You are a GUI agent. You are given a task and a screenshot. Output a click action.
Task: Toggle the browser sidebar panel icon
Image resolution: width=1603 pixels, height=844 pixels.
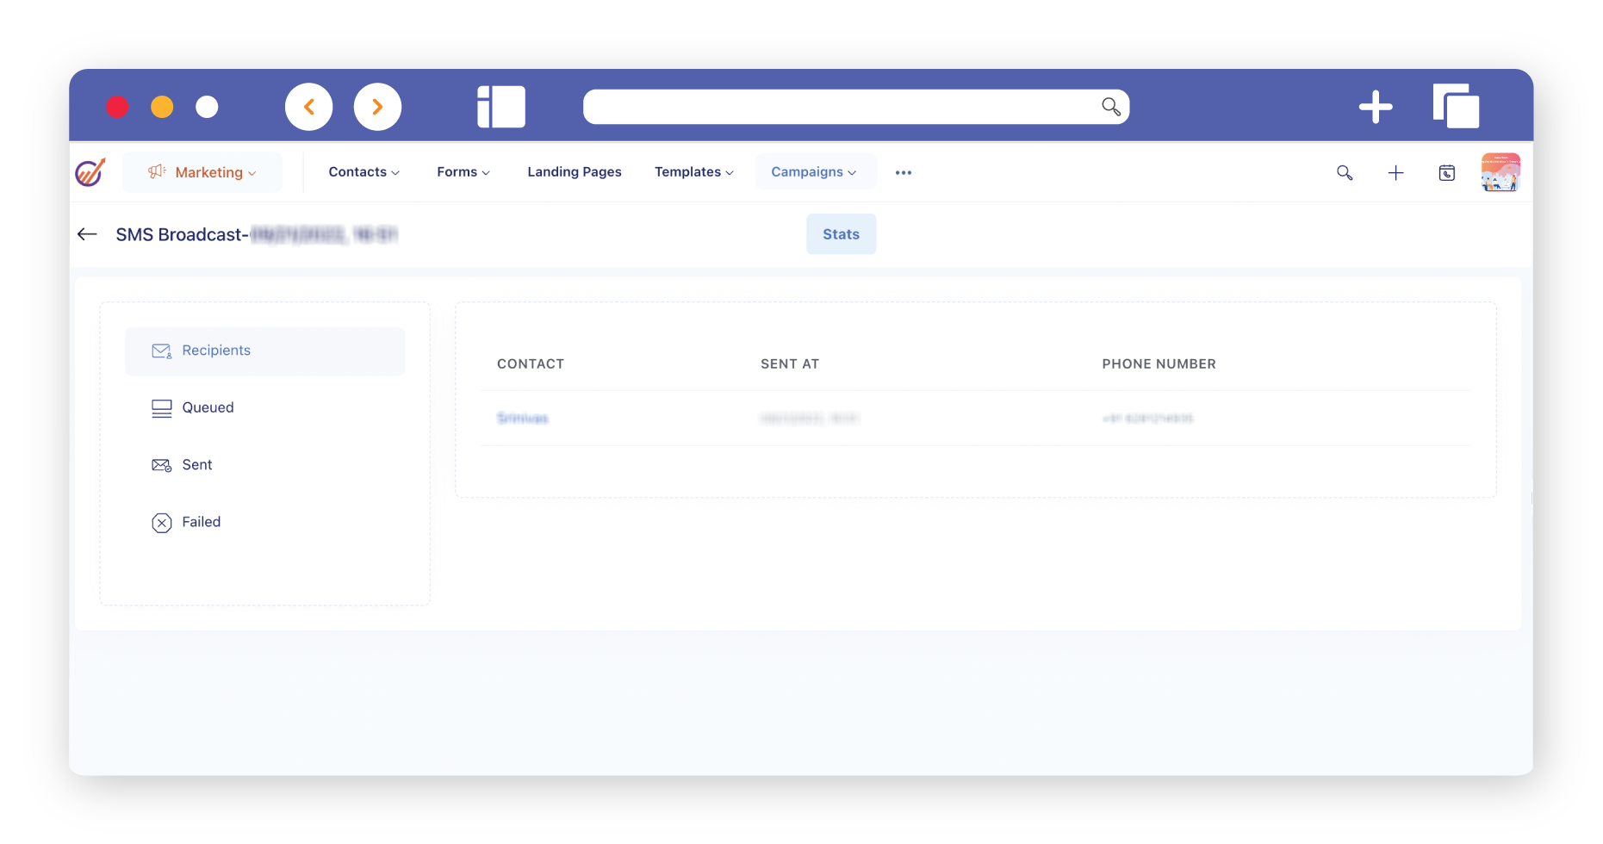pyautogui.click(x=501, y=107)
